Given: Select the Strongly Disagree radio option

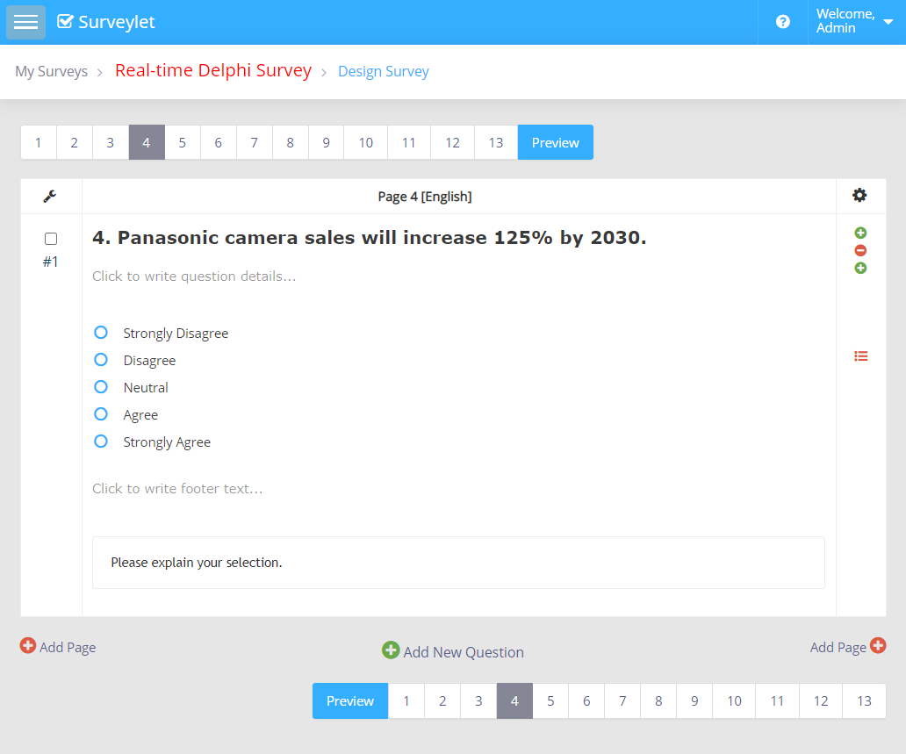Looking at the screenshot, I should (101, 333).
